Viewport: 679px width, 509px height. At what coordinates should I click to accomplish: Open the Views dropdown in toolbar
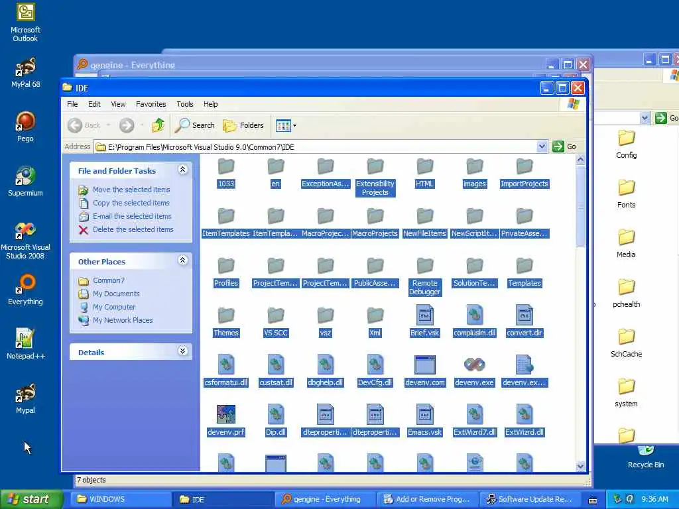click(x=286, y=125)
